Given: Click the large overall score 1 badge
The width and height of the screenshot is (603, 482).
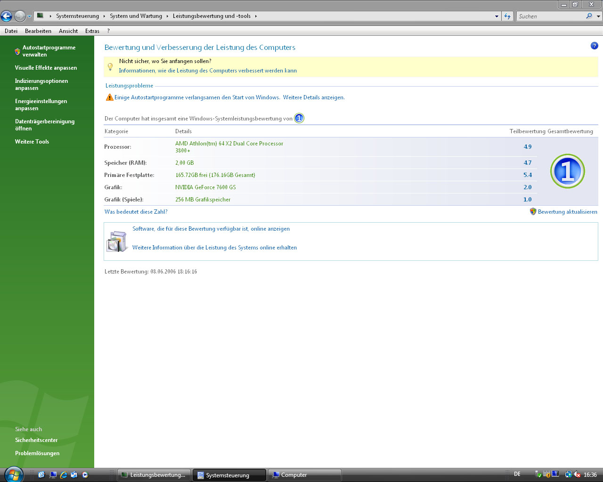Looking at the screenshot, I should (567, 171).
